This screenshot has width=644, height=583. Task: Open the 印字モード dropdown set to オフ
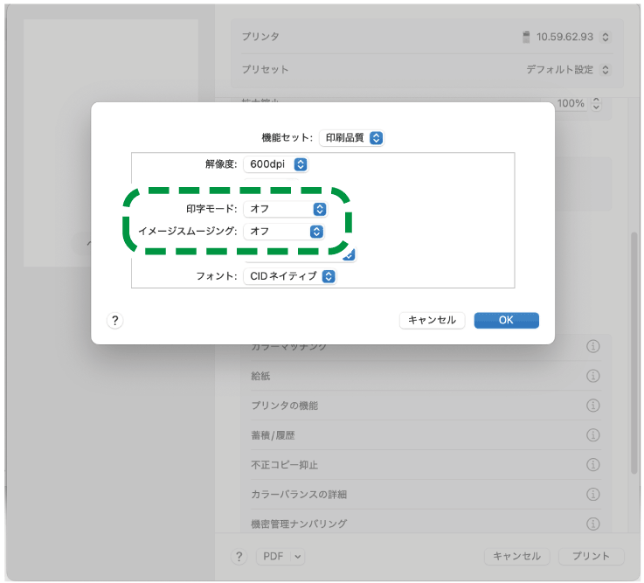tap(286, 209)
